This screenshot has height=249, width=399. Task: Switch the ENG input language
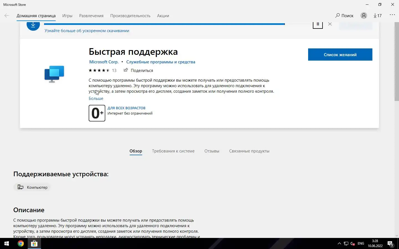[x=361, y=243]
